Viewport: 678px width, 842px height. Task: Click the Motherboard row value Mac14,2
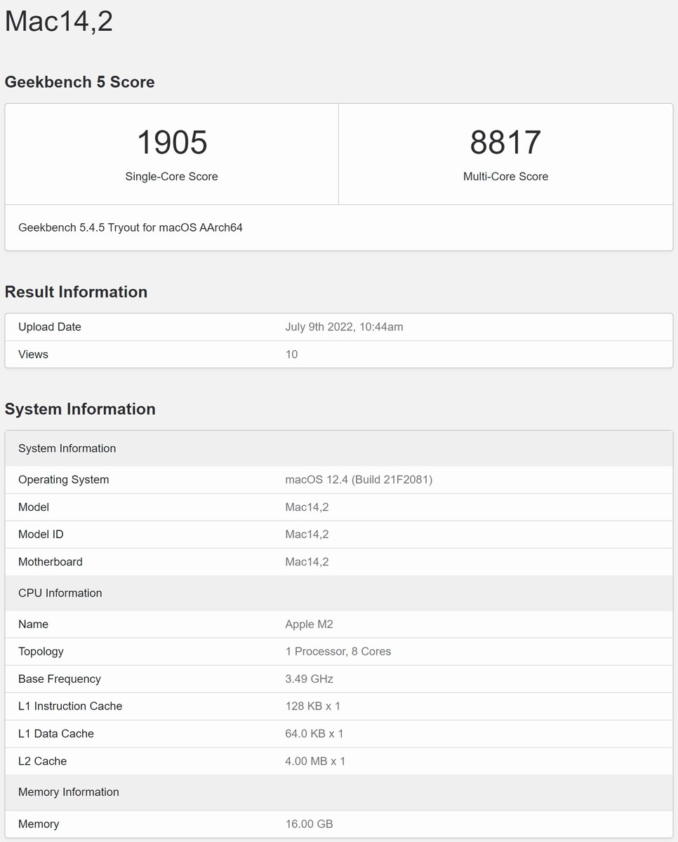click(307, 562)
